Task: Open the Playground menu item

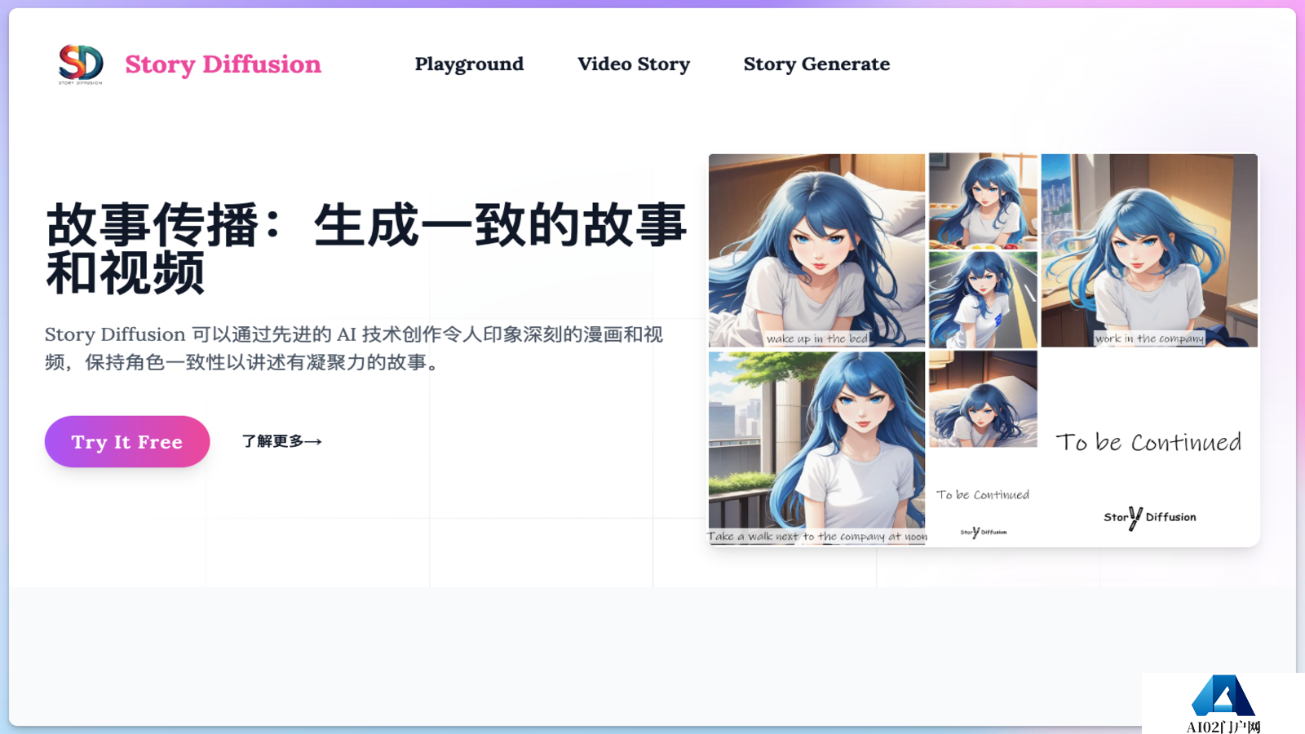Action: pos(469,64)
